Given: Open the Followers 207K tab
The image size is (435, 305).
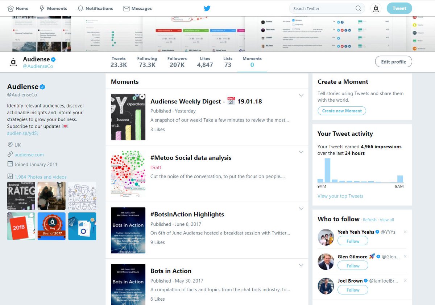Looking at the screenshot, I should click(x=177, y=62).
